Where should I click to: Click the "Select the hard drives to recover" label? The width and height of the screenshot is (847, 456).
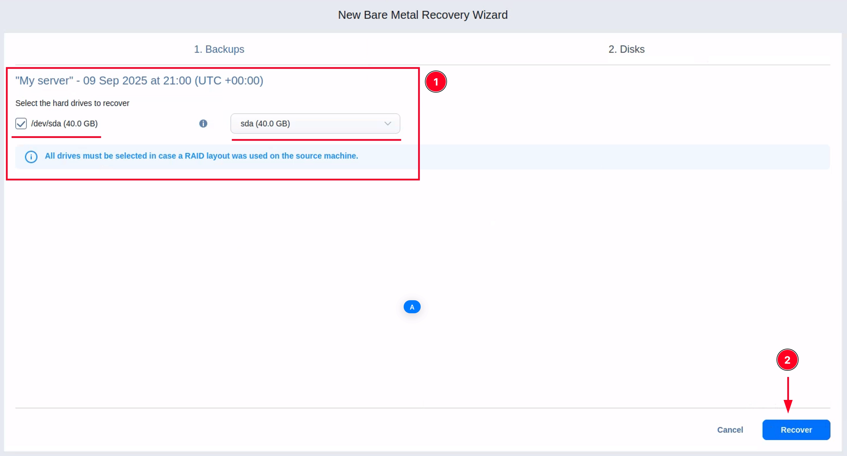72,103
